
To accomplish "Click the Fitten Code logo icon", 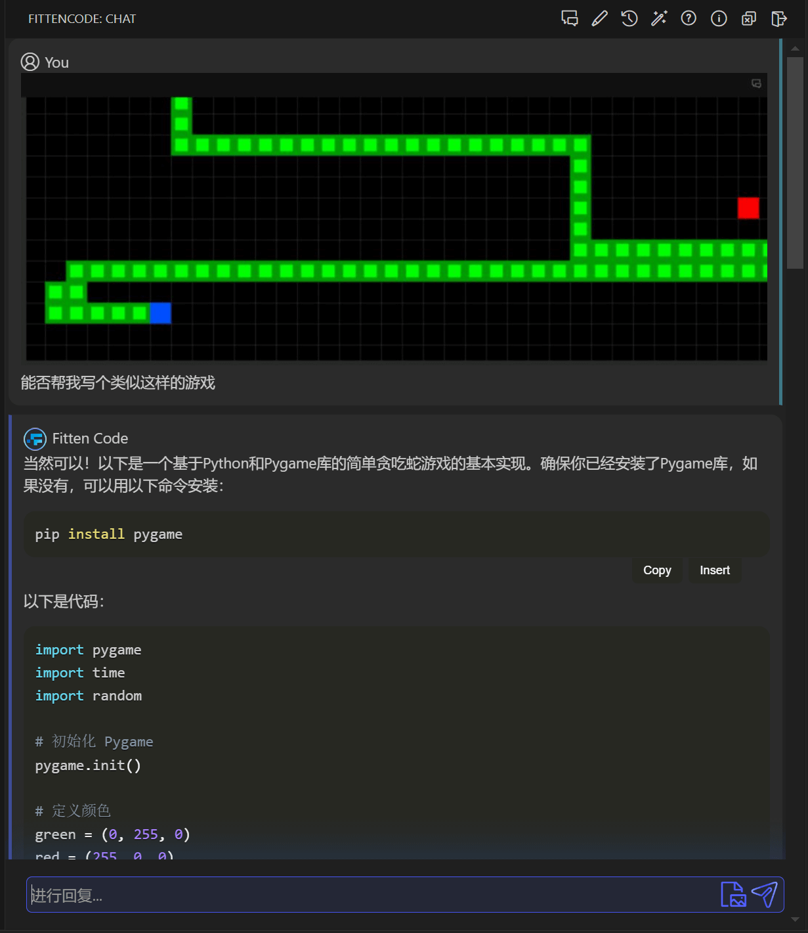I will tap(35, 438).
